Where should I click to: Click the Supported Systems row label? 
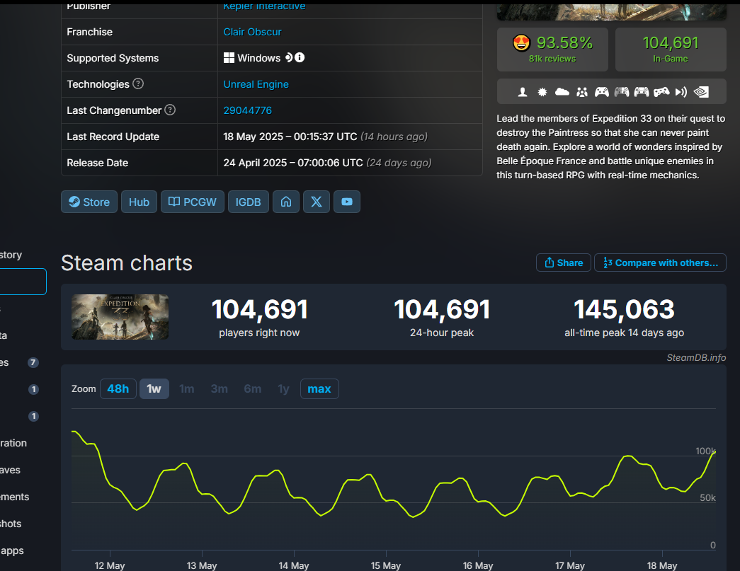point(113,58)
